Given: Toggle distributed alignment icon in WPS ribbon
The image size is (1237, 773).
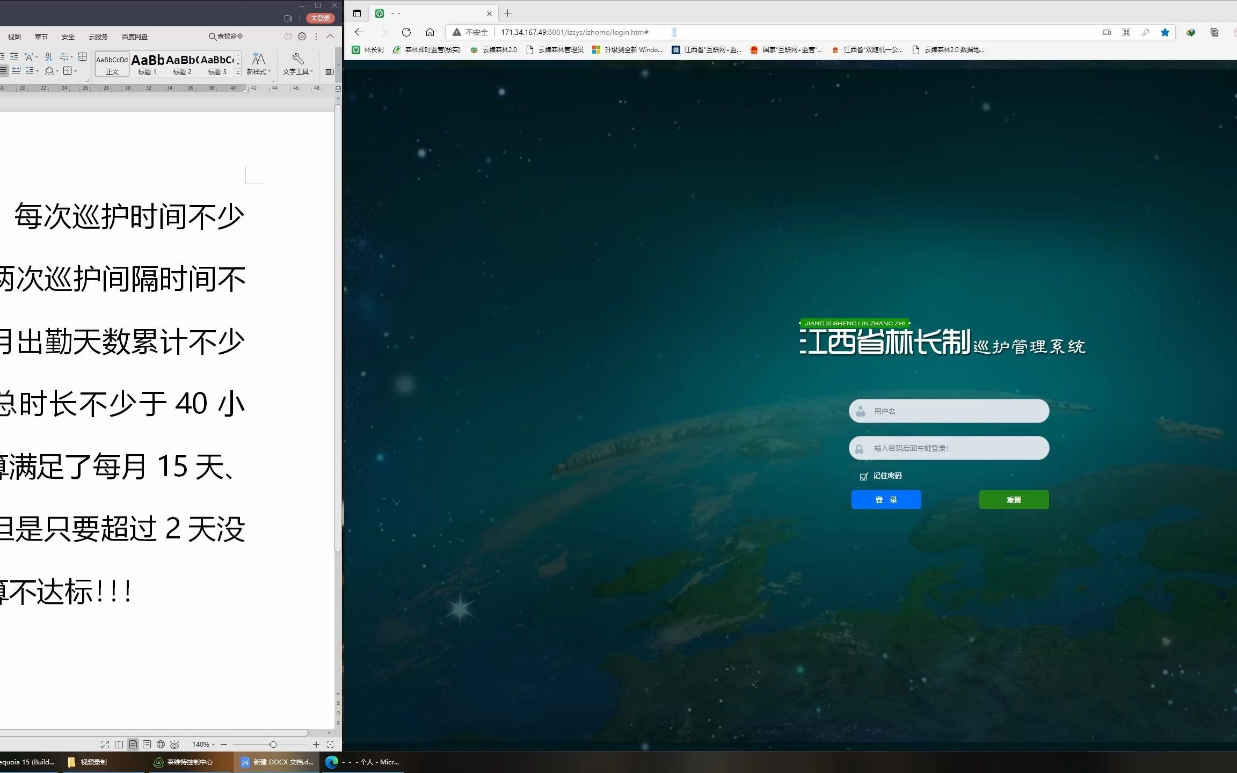Looking at the screenshot, I should coord(16,70).
